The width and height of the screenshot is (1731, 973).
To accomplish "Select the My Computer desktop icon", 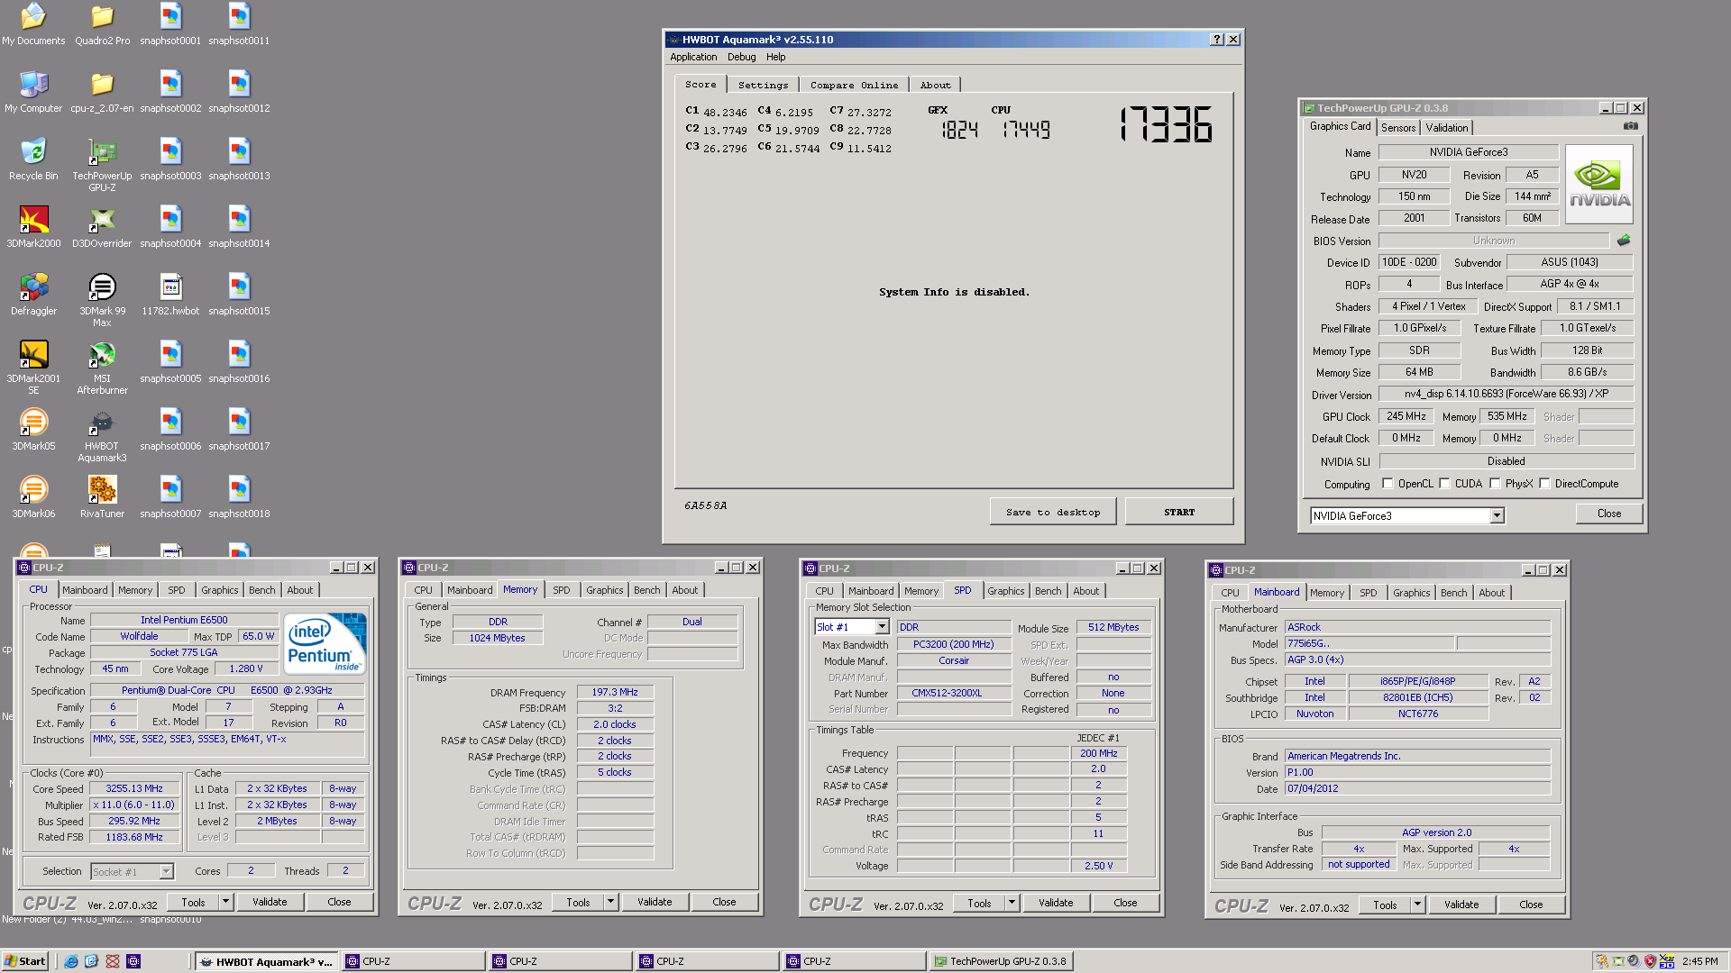I will (x=33, y=92).
